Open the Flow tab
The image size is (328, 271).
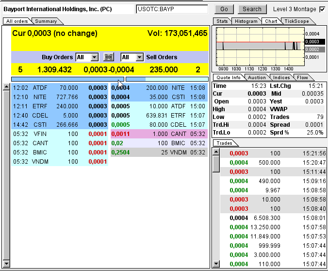point(302,78)
